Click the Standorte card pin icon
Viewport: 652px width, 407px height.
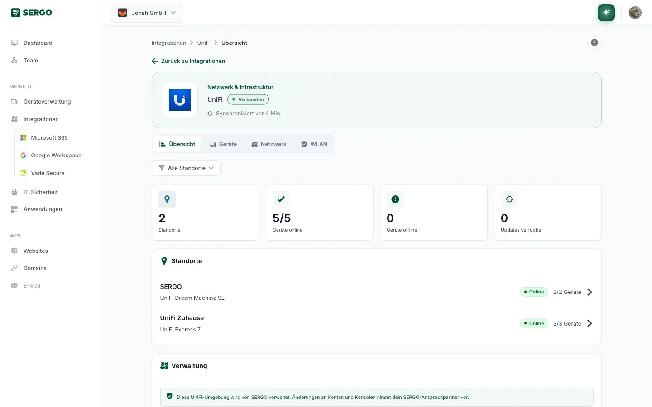(167, 199)
